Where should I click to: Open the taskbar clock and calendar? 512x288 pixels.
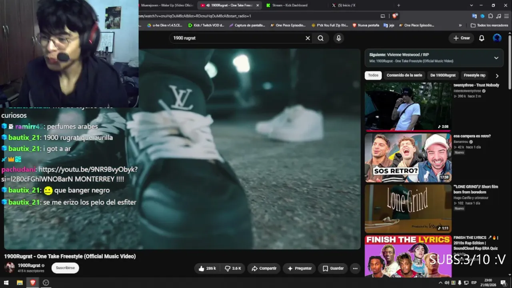pos(488,283)
